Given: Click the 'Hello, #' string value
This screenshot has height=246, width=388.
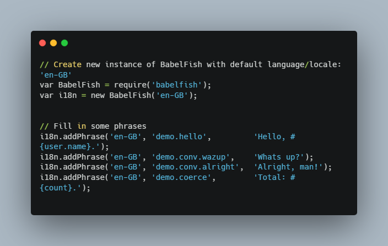Looking at the screenshot, I should point(274,136).
